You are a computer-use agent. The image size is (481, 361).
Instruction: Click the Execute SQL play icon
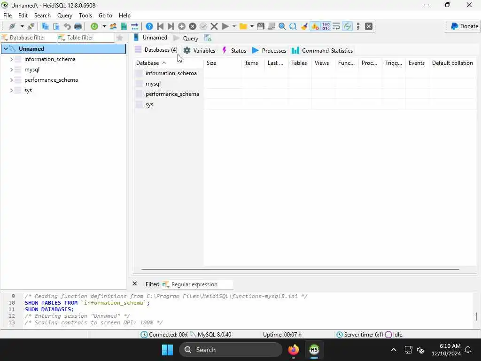(225, 26)
